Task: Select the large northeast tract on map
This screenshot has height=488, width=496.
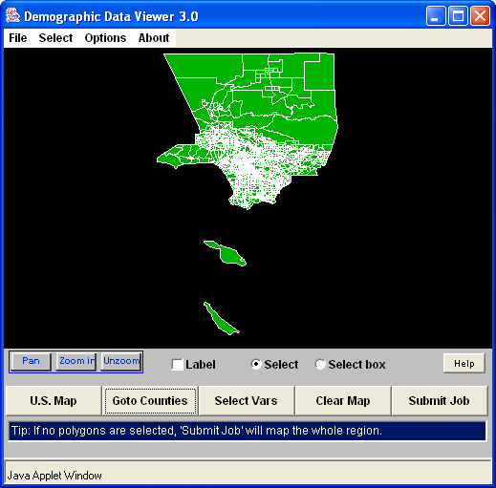Action: pos(319,73)
